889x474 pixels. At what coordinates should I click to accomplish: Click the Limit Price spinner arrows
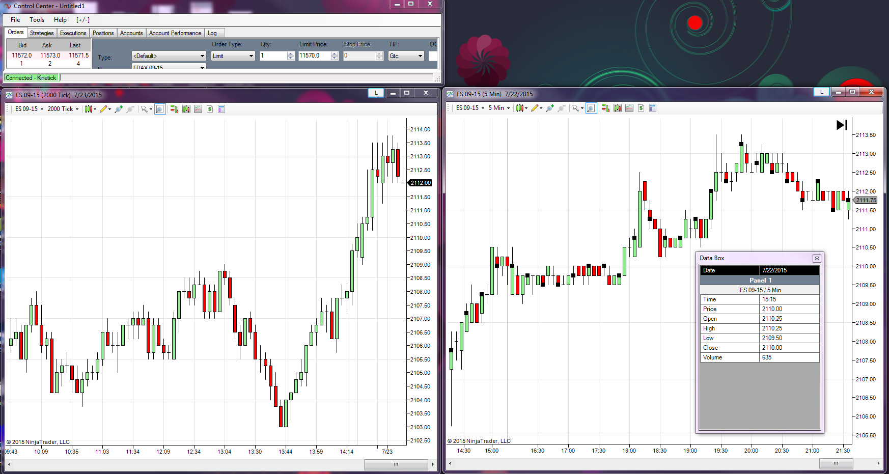(x=335, y=56)
